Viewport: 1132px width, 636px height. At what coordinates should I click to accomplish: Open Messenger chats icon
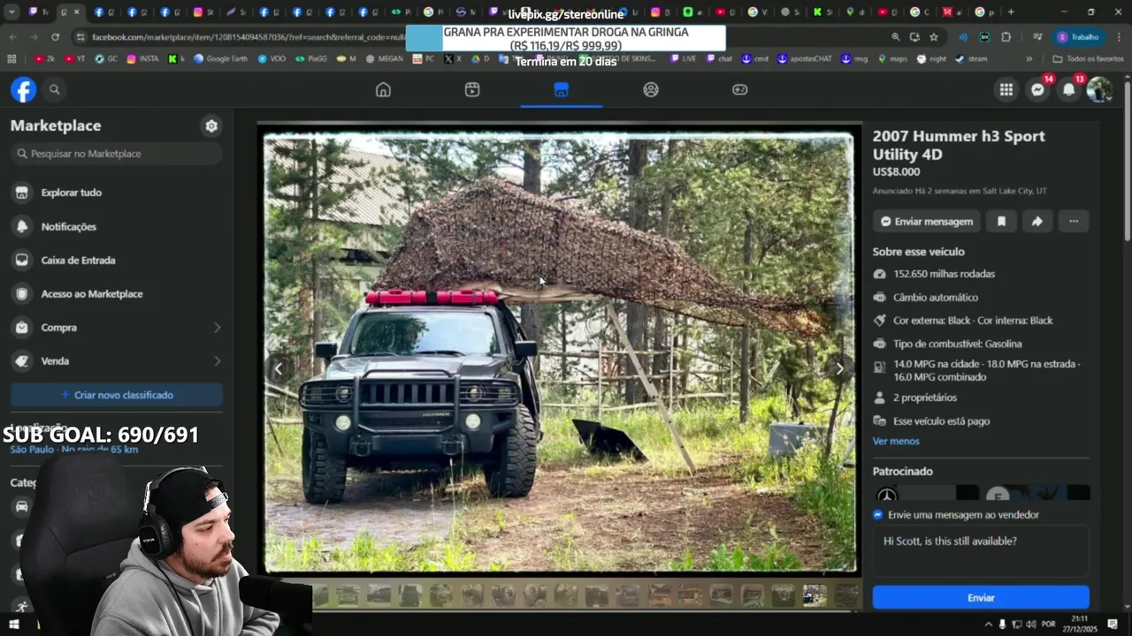pos(1038,89)
